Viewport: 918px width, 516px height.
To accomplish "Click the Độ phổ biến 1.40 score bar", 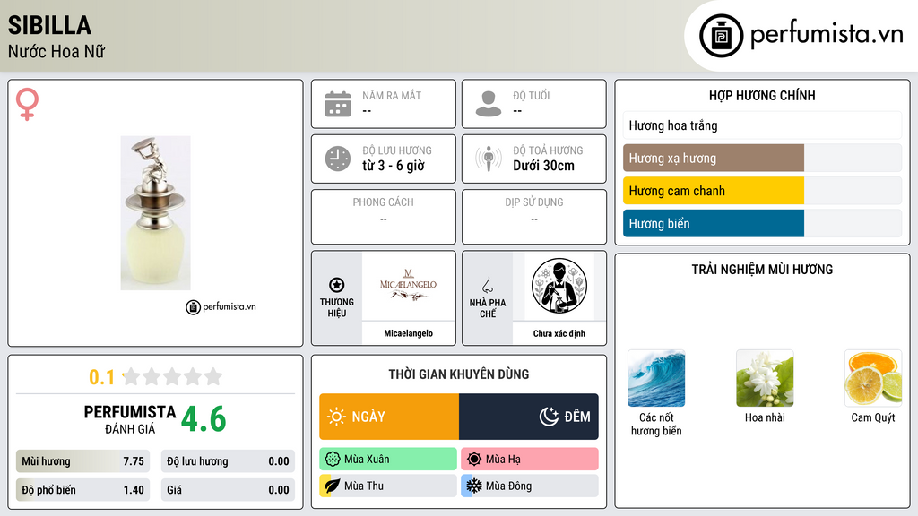I will [82, 490].
